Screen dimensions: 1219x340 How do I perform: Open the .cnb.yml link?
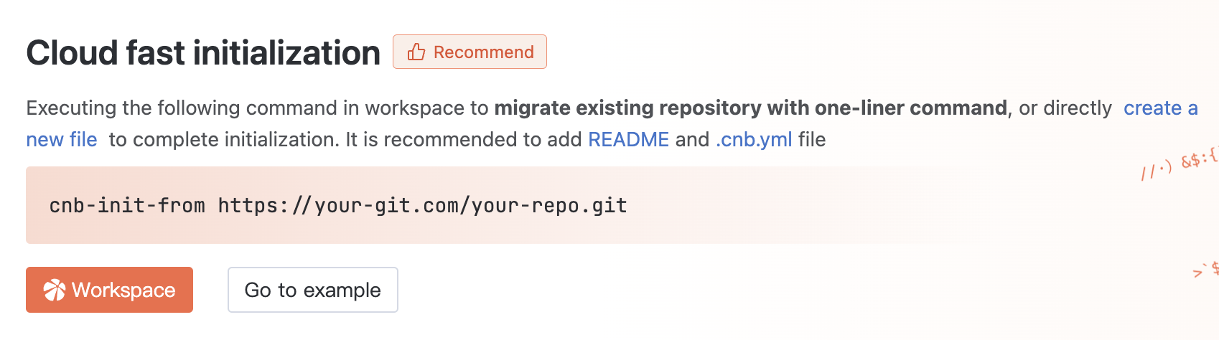(x=754, y=139)
